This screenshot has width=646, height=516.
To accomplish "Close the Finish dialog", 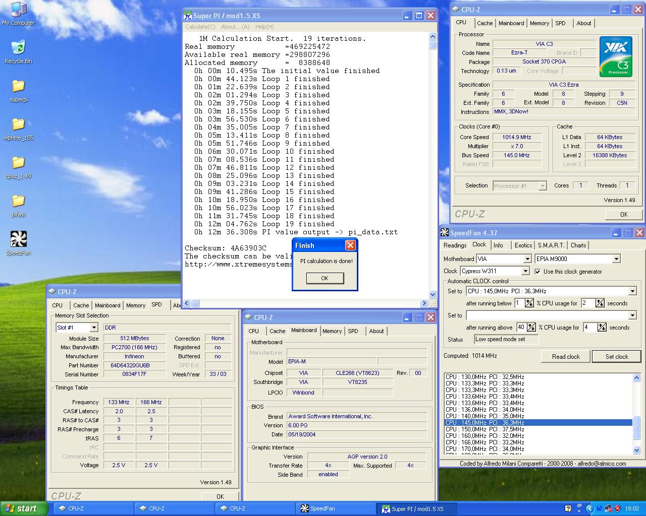I will (350, 245).
